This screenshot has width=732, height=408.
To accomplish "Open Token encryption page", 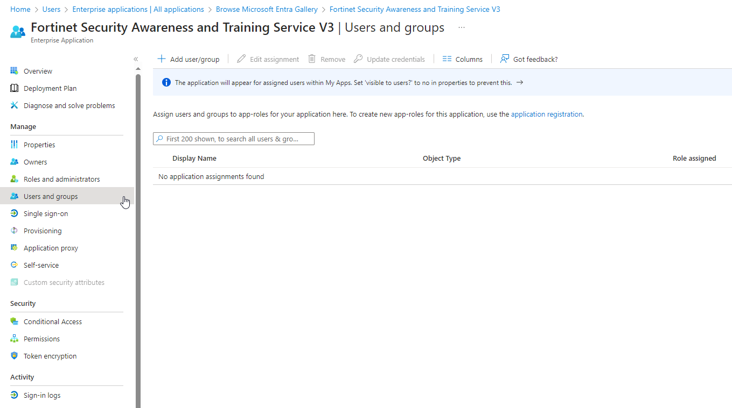I will 50,356.
